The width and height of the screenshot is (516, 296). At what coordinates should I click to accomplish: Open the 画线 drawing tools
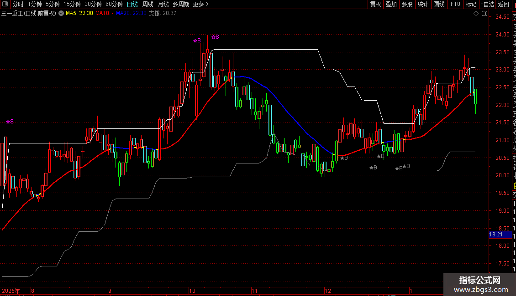tap(439, 4)
